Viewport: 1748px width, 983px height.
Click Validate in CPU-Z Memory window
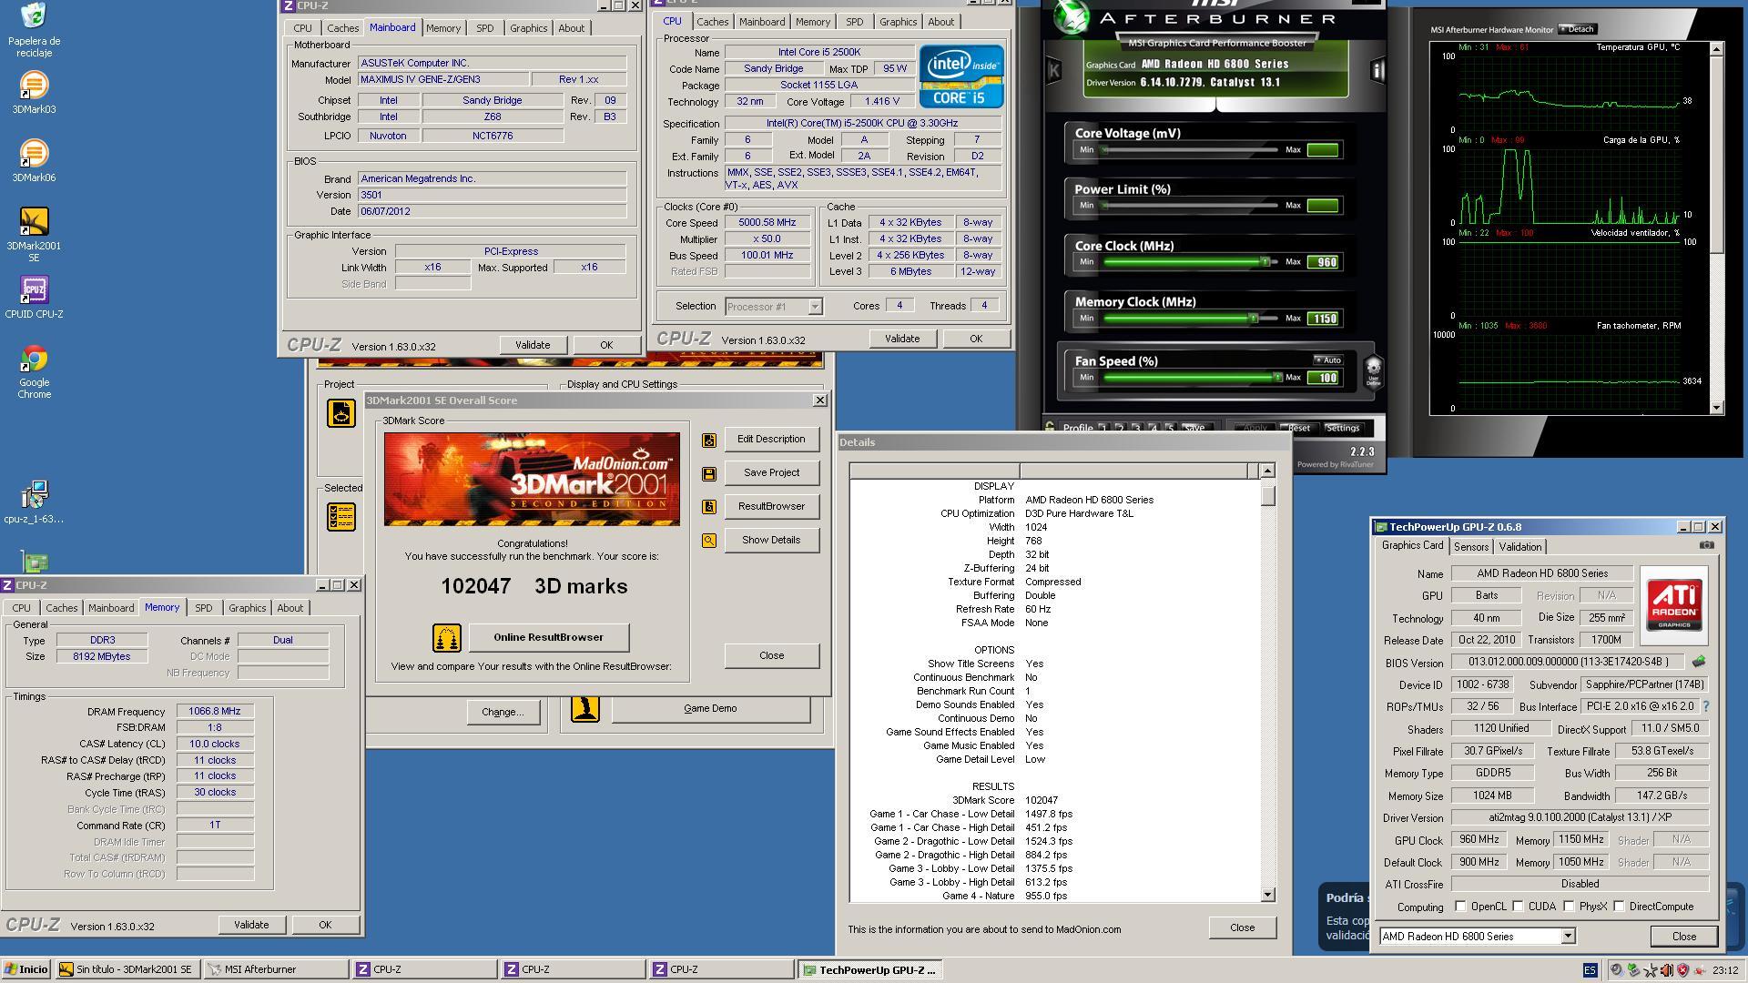(x=251, y=925)
